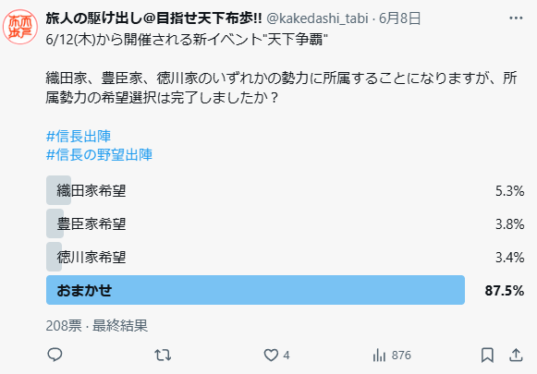Open the reply comment icon
This screenshot has height=374, width=537.
coord(55,355)
